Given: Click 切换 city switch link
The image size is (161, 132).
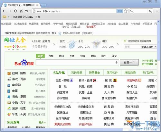Looking at the screenshot, I should 63,47.
